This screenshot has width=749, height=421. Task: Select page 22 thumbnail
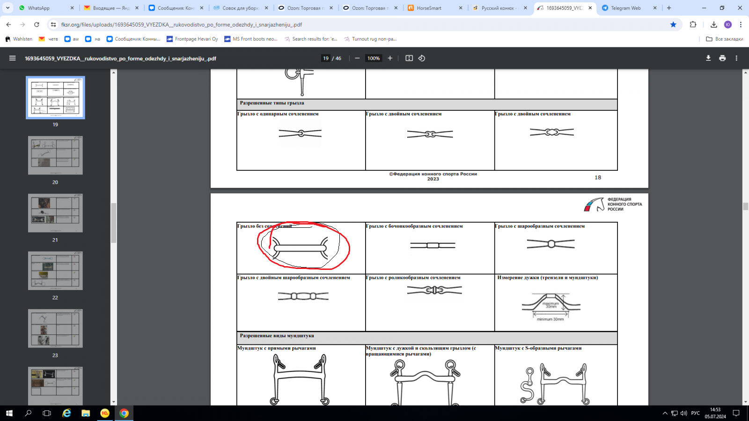tap(55, 270)
